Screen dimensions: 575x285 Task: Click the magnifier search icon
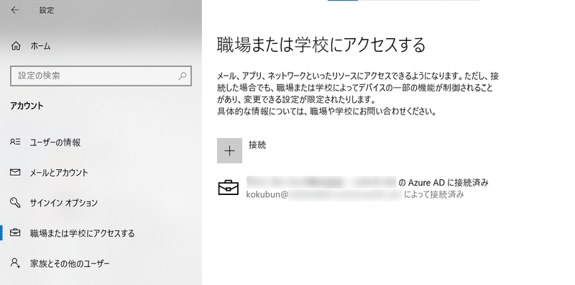[x=183, y=76]
